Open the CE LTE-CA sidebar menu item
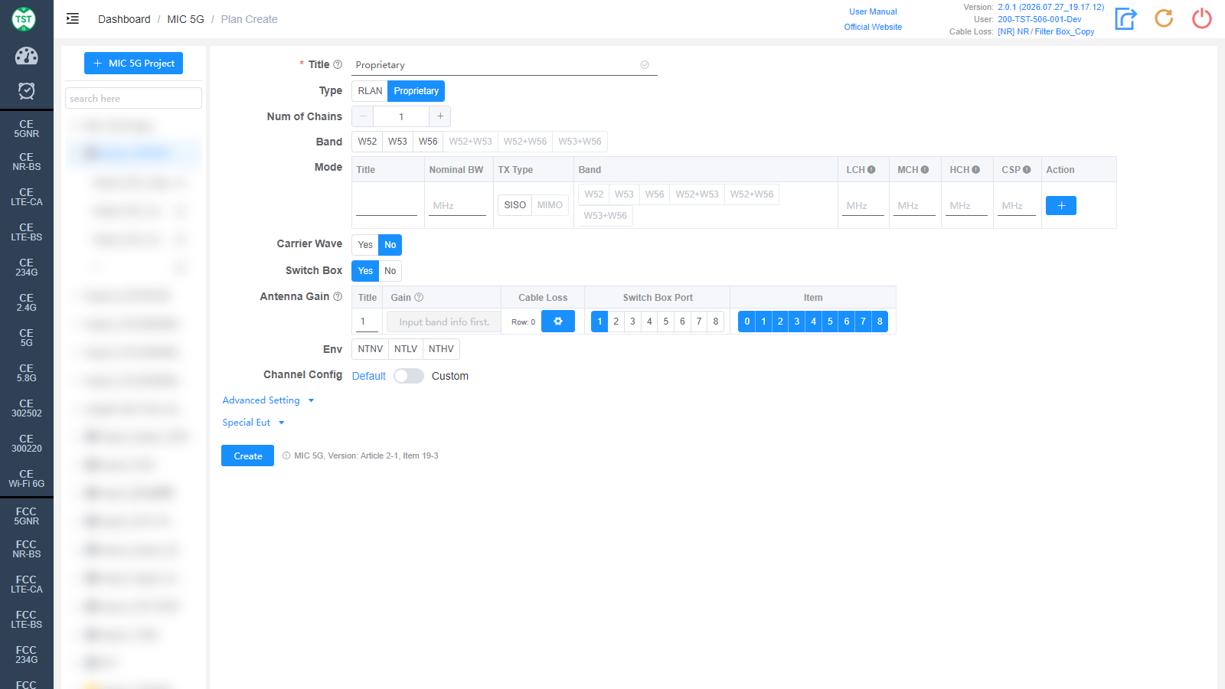This screenshot has height=689, width=1225. pos(27,198)
